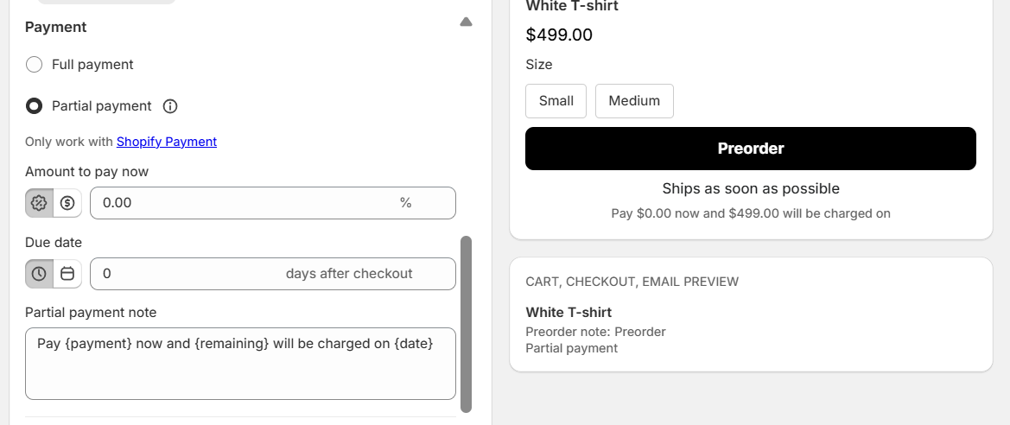Image resolution: width=1010 pixels, height=425 pixels.
Task: Choose specific date calendar icon
Action: coord(67,274)
